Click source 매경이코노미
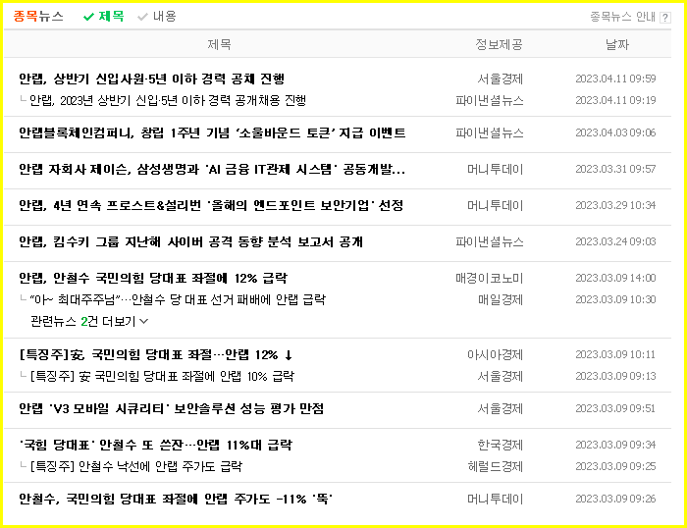Screen dimensions: 687x528 490,279
